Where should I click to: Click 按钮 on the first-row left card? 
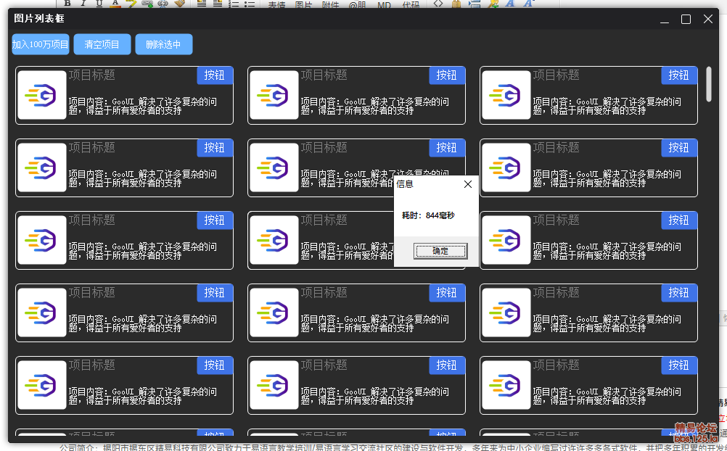click(215, 75)
